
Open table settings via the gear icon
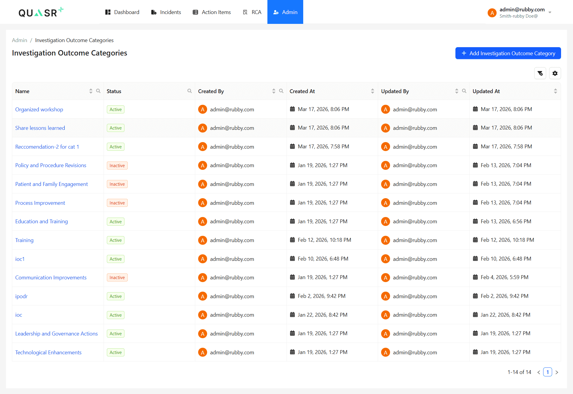coord(555,73)
